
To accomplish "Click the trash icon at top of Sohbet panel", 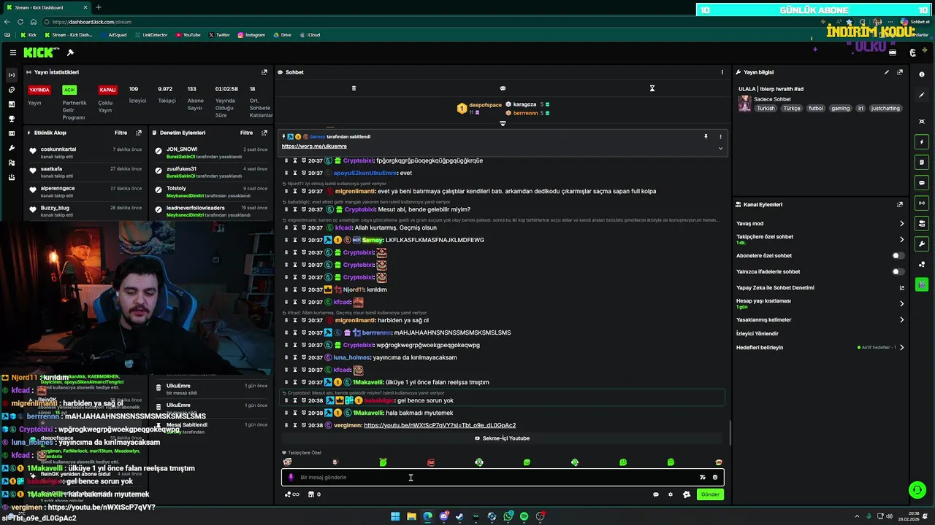I will point(354,88).
